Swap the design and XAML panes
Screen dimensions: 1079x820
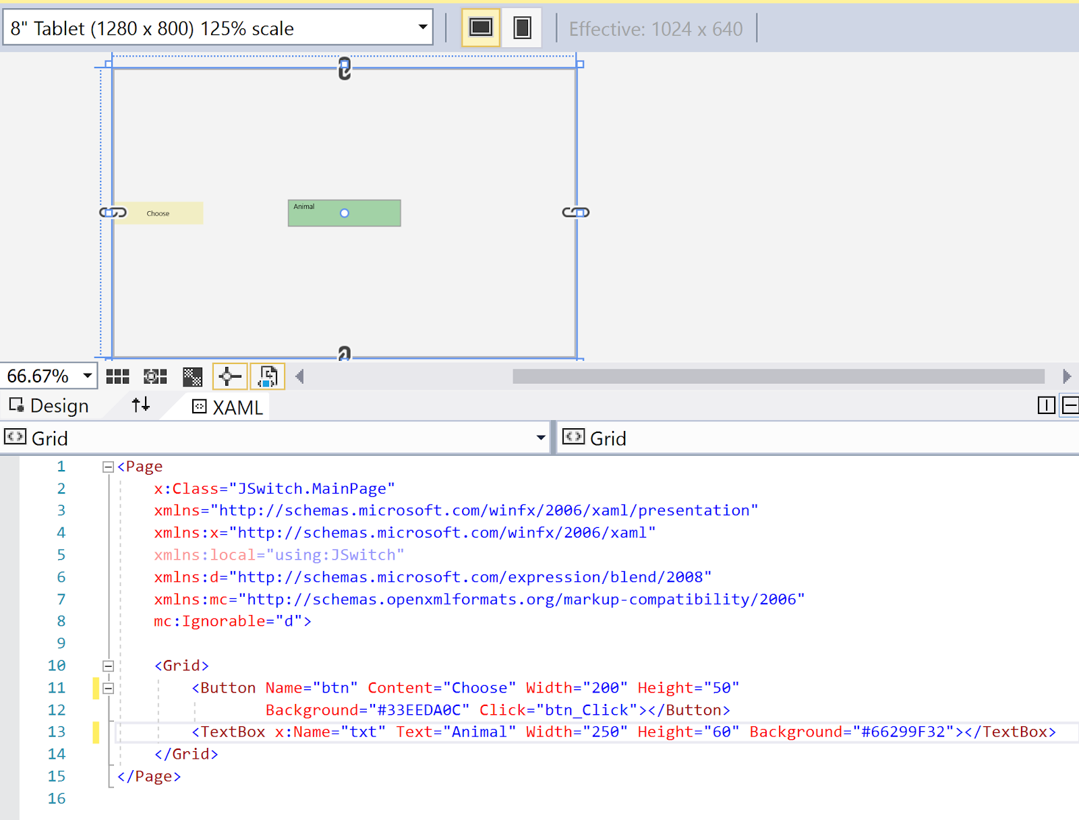point(140,405)
